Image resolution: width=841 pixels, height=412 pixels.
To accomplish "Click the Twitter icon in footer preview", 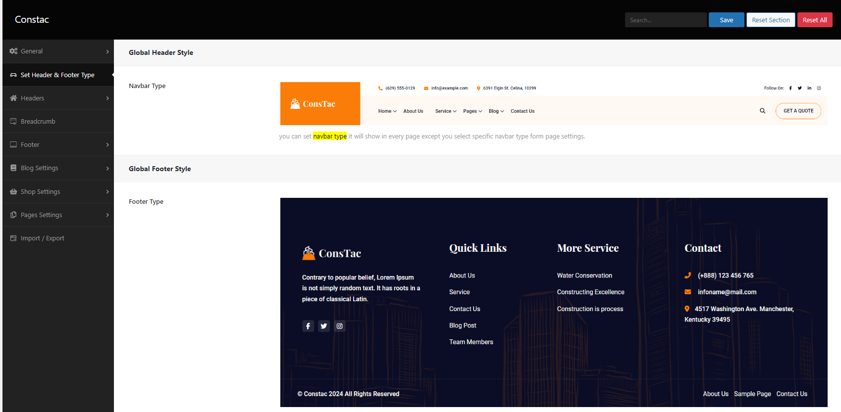I will click(x=324, y=326).
